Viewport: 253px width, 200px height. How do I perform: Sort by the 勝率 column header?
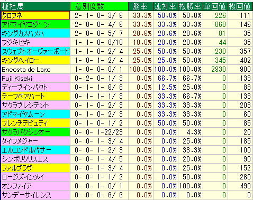point(140,6)
